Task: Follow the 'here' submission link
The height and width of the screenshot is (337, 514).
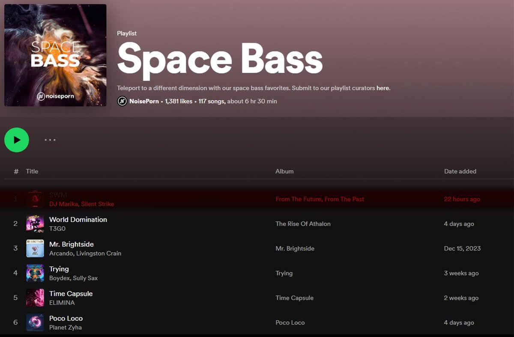Action: 383,88
